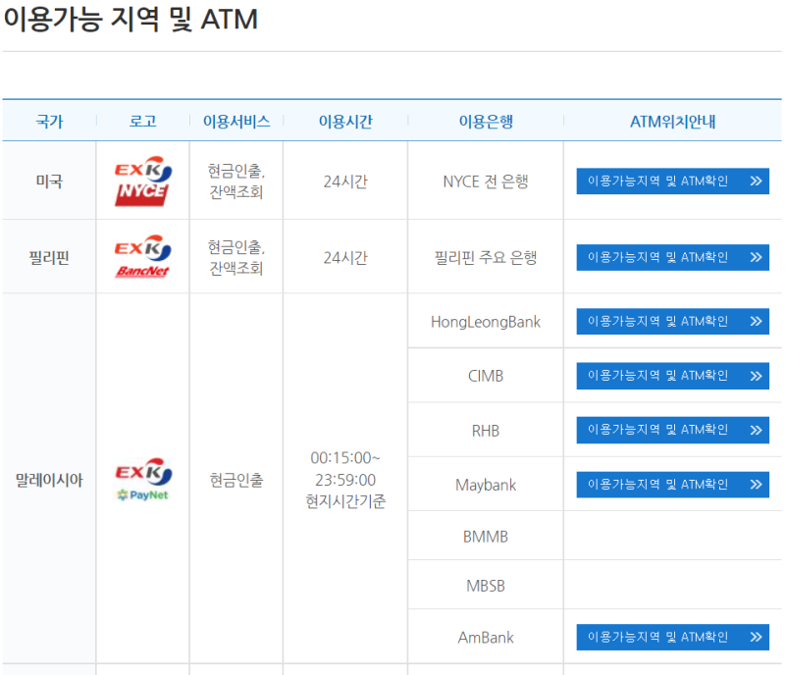Screen dimensions: 785x675
Task: Check available ATMs for HongLeongBank
Action: click(673, 321)
